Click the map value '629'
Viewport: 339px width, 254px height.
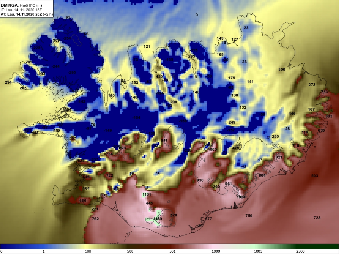pos(81,161)
